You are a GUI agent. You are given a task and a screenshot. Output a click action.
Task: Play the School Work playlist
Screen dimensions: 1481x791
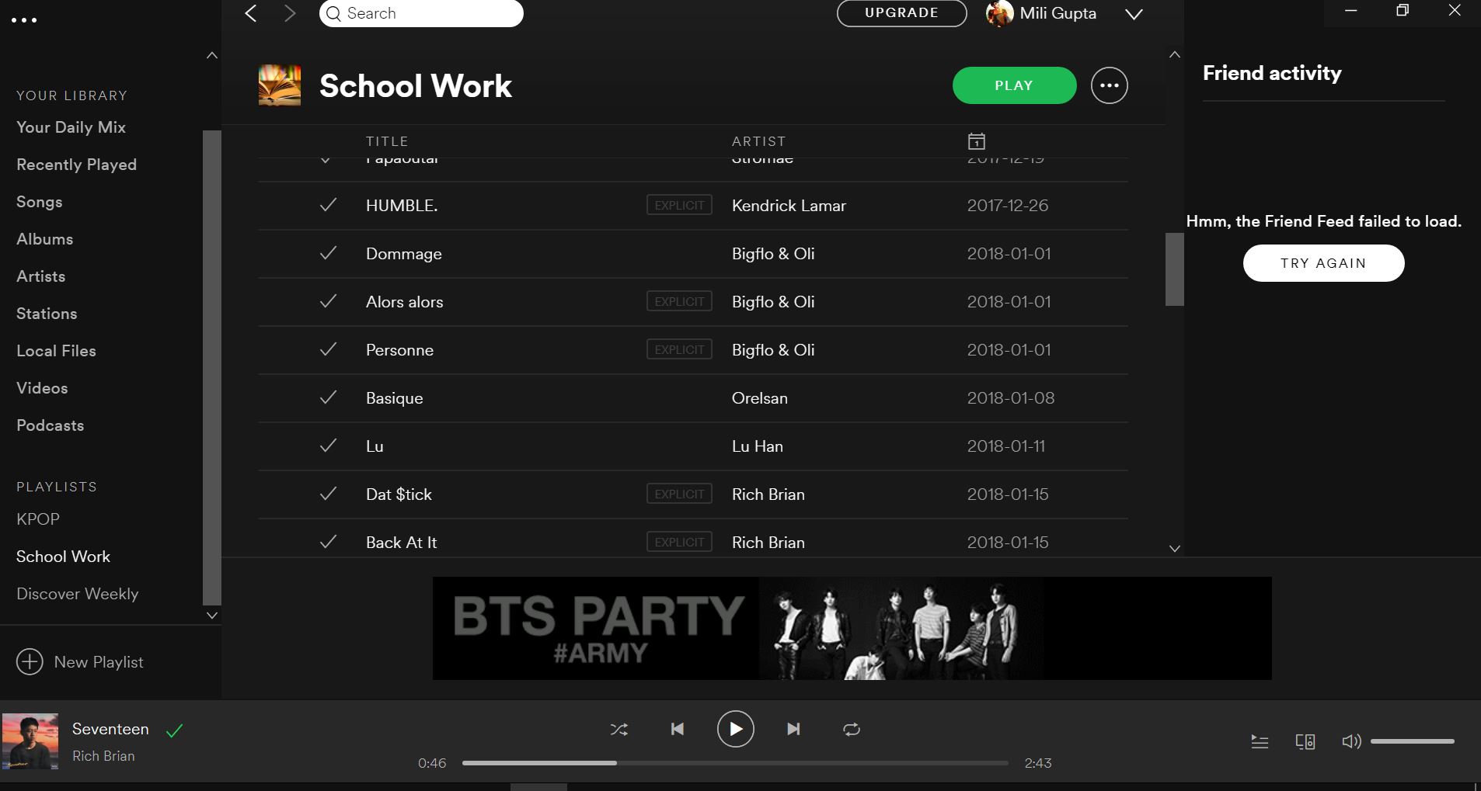pos(1014,85)
